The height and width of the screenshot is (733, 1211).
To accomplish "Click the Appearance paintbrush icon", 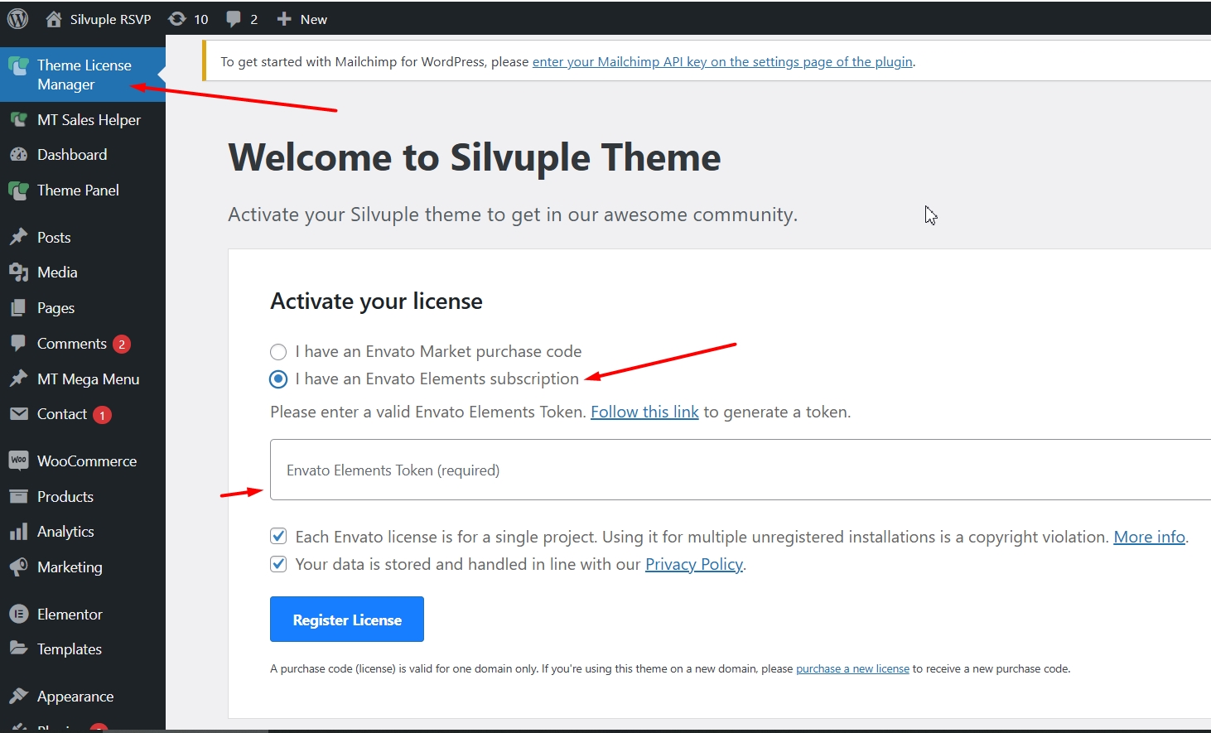I will 18,697.
